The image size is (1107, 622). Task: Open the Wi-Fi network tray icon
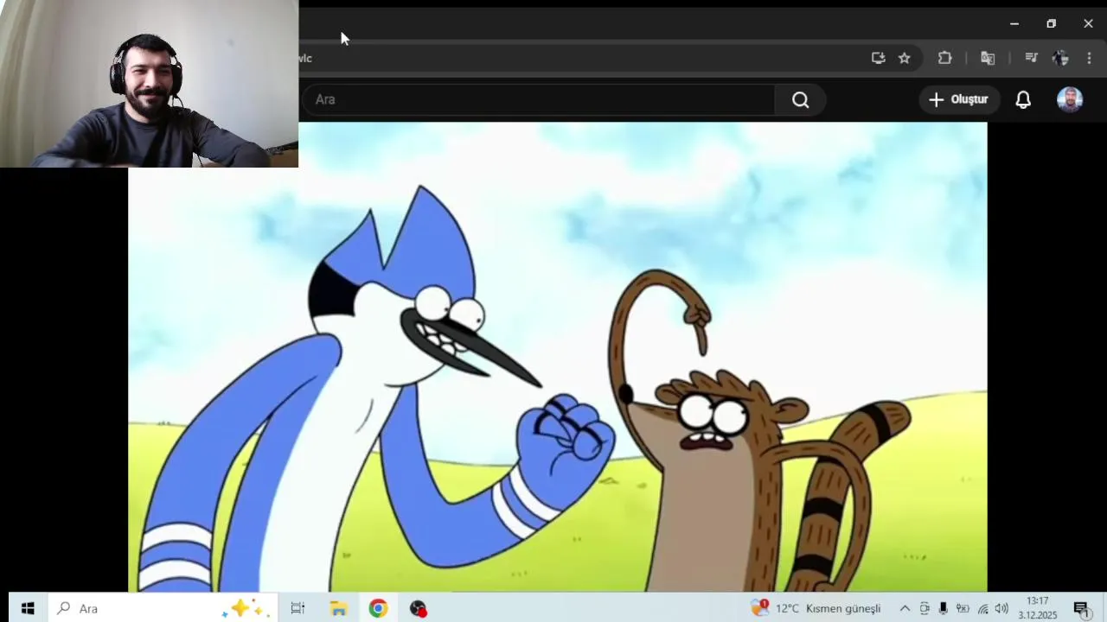click(982, 608)
